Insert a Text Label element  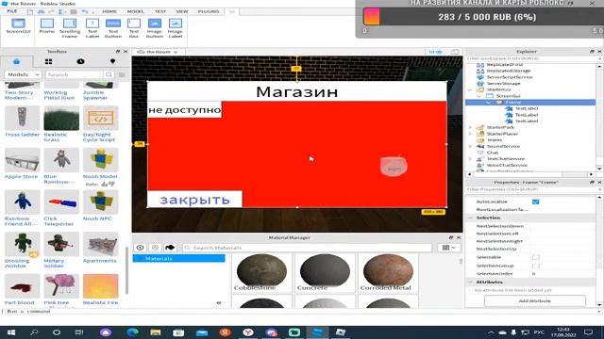pyautogui.click(x=92, y=28)
